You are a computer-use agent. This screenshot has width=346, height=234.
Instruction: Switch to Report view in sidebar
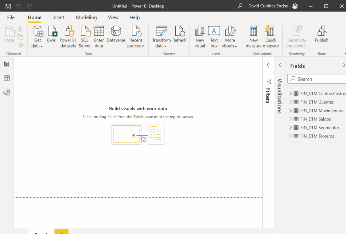coord(7,64)
